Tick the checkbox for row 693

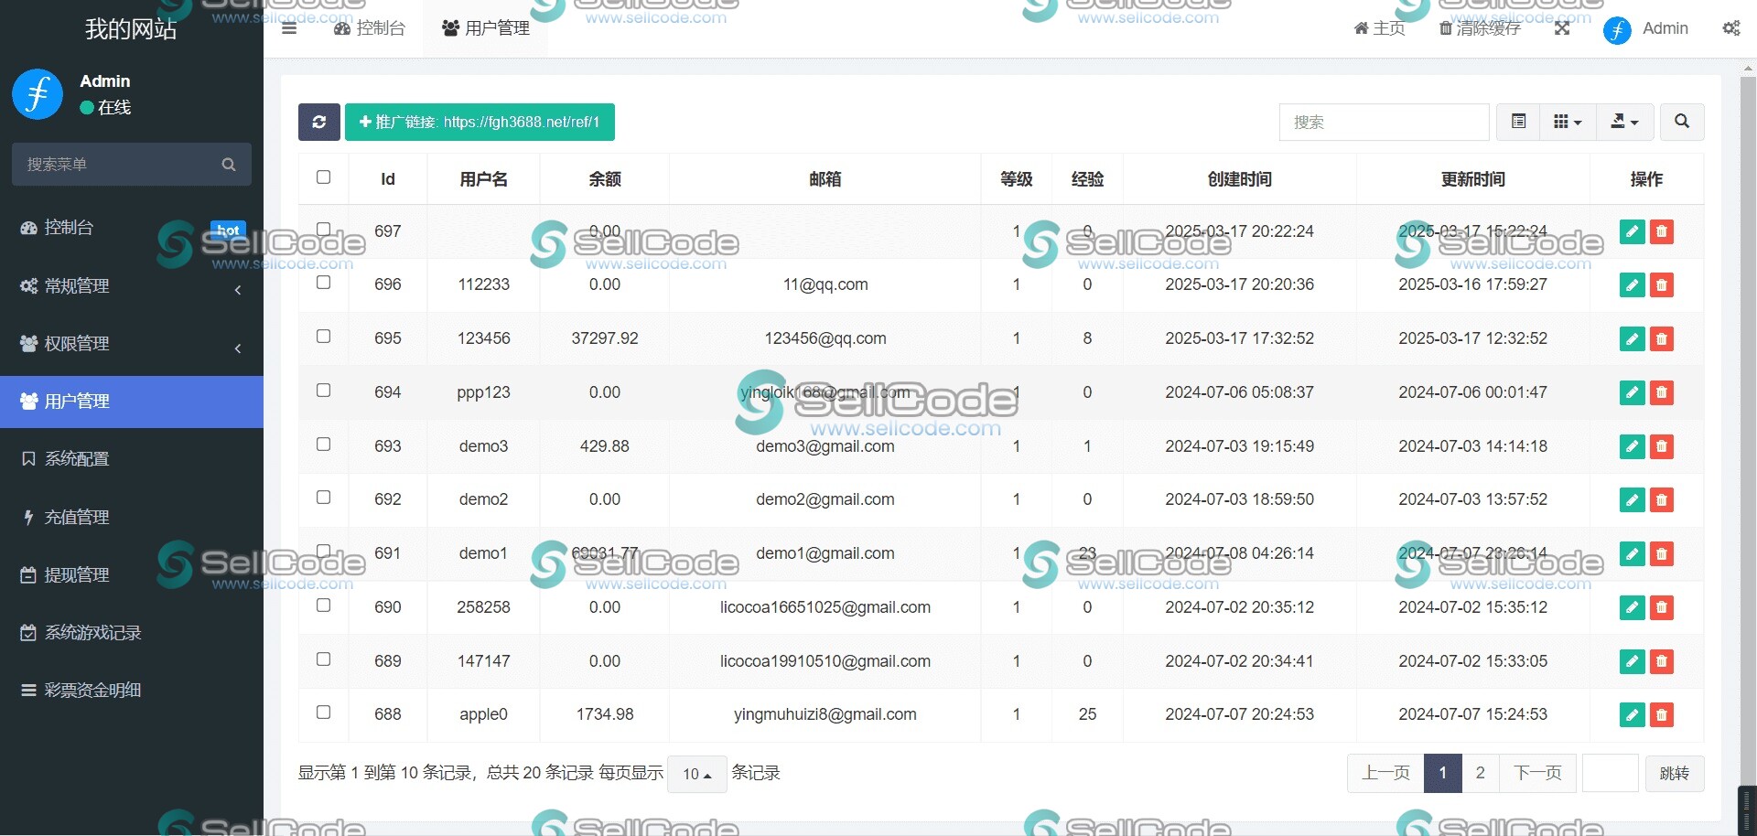(323, 445)
